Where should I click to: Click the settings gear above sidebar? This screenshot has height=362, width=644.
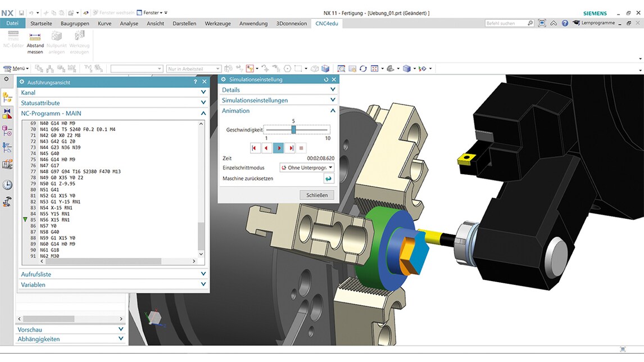click(x=6, y=79)
